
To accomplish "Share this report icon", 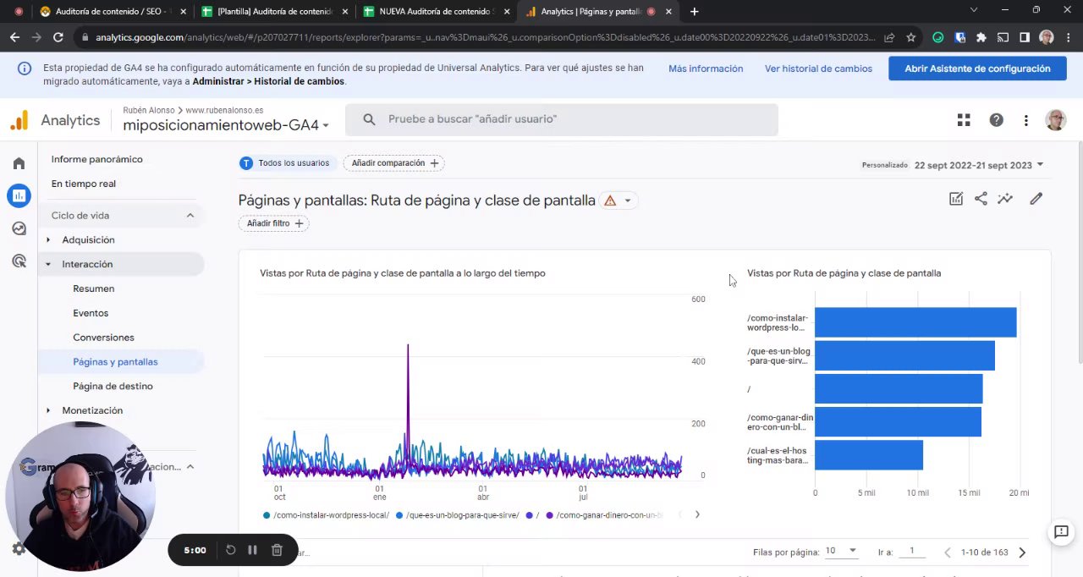I will [981, 199].
